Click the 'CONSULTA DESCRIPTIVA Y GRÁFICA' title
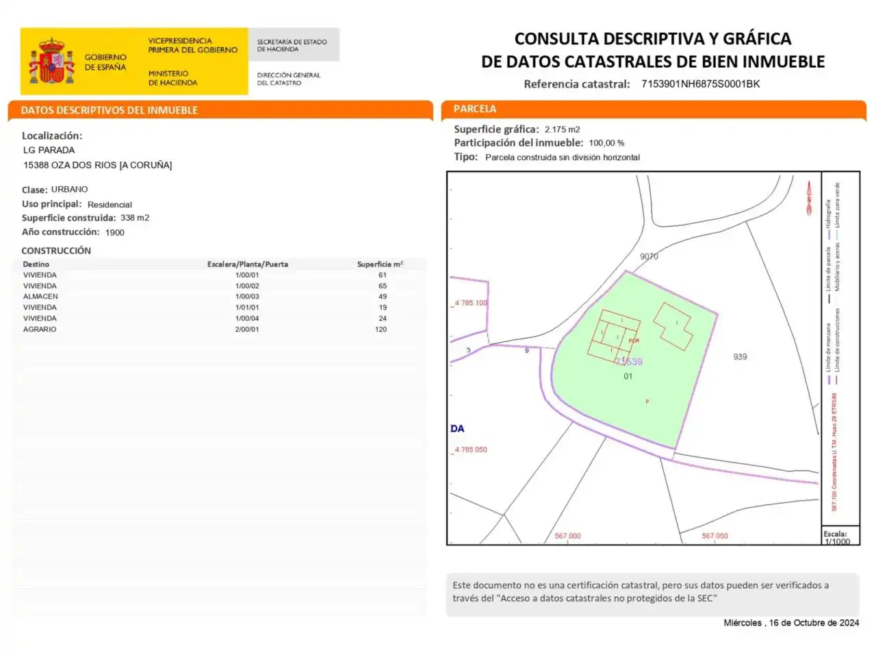Image resolution: width=876 pixels, height=657 pixels. click(x=653, y=38)
